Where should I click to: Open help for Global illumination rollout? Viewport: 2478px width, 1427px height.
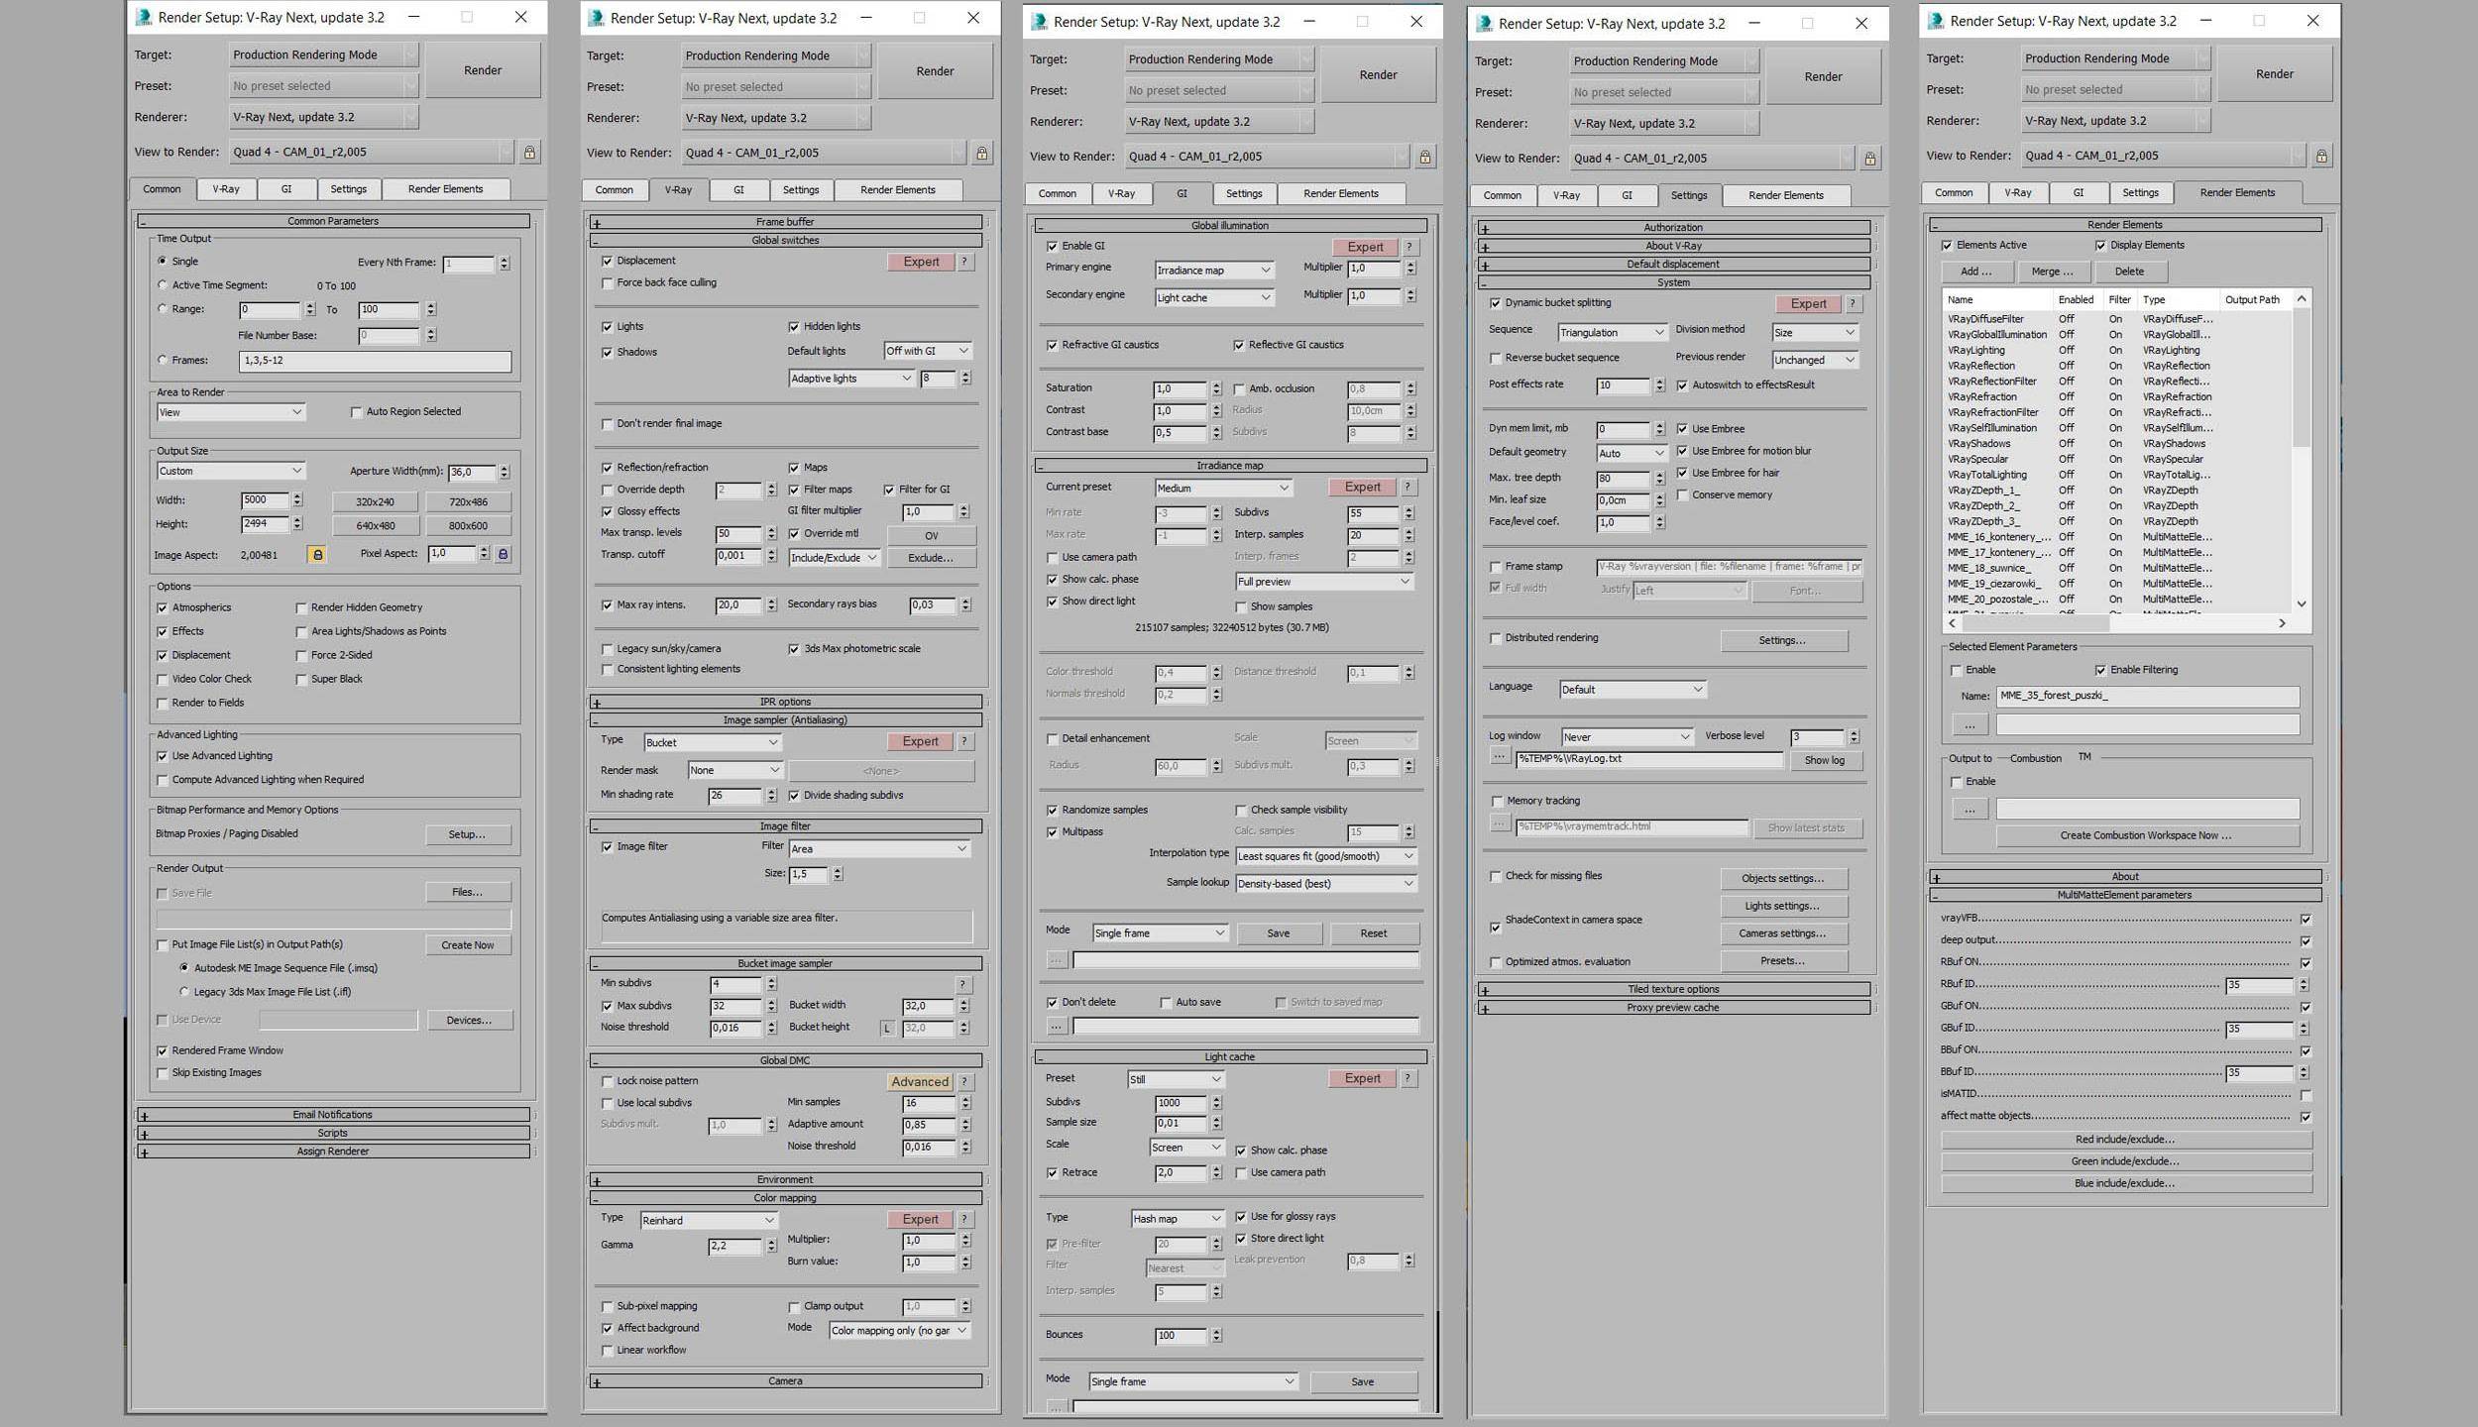point(1408,247)
